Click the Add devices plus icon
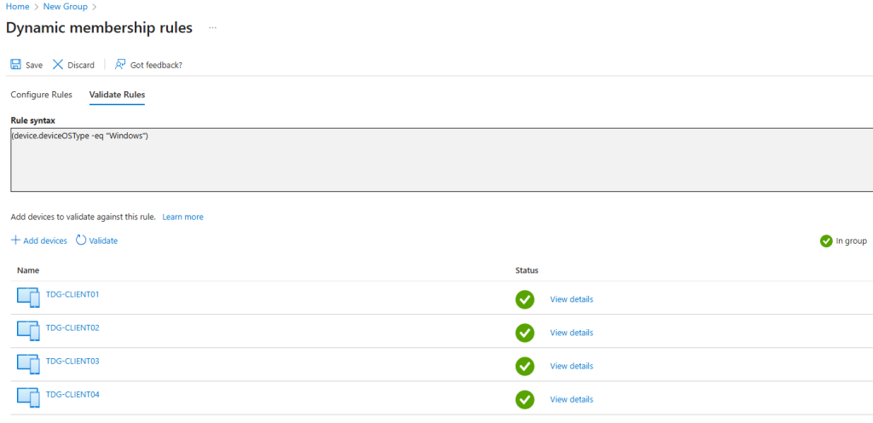This screenshot has width=873, height=423. tap(15, 240)
